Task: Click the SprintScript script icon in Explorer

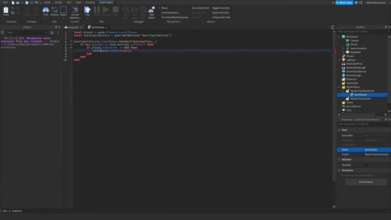Action: pyautogui.click(x=352, y=95)
